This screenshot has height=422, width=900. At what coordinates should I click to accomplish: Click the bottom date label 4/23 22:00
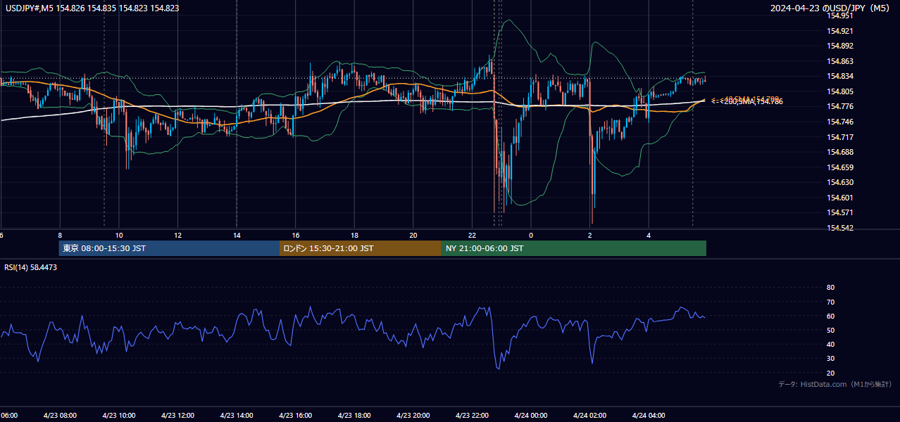[472, 416]
